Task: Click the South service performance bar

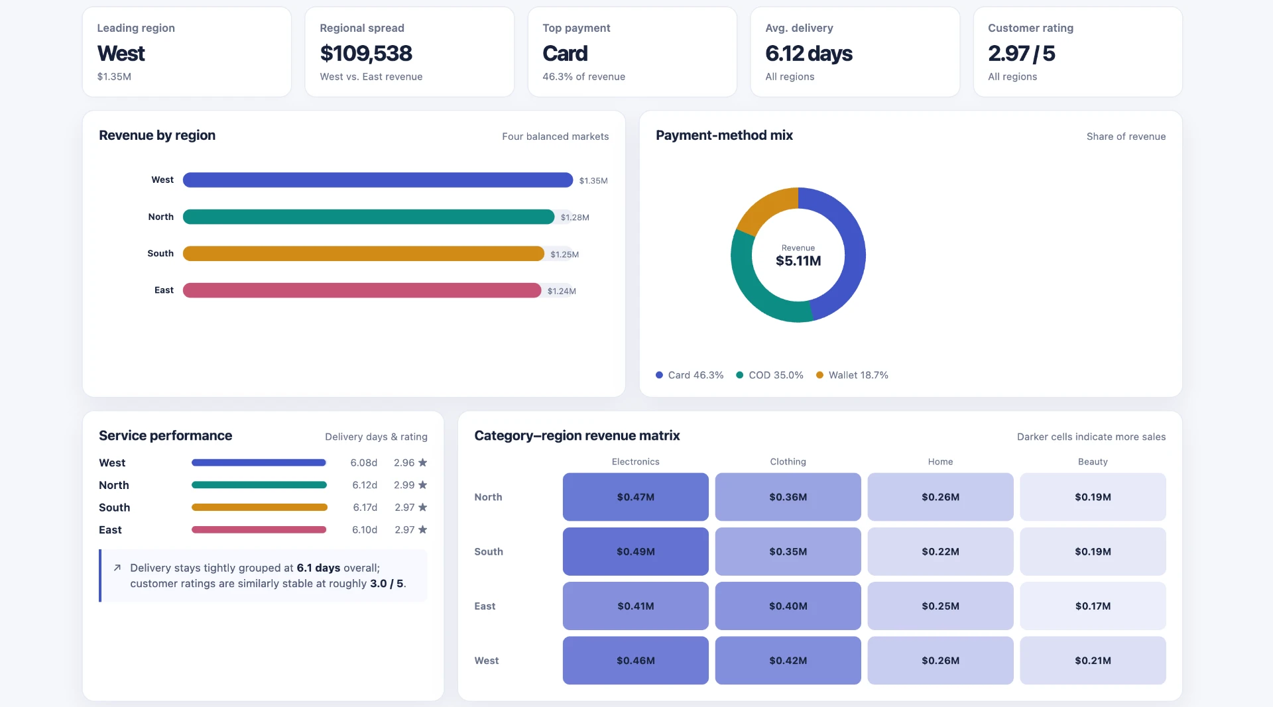Action: (x=259, y=508)
